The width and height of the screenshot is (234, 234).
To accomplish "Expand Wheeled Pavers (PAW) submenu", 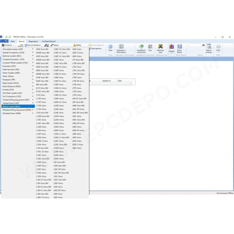I will coord(18,113).
